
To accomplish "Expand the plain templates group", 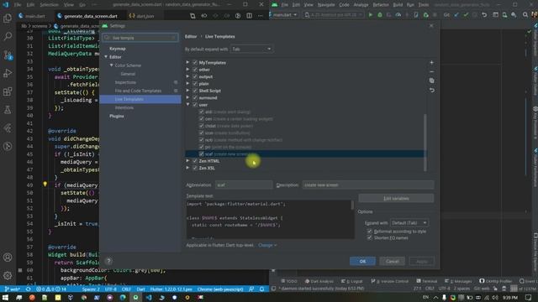I will coord(187,84).
